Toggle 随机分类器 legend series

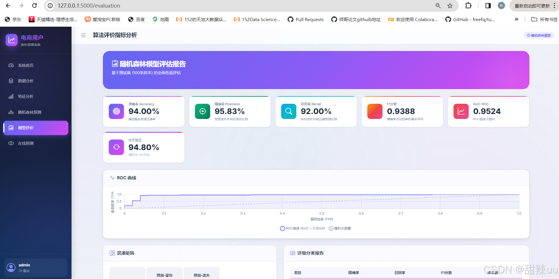coord(340,228)
